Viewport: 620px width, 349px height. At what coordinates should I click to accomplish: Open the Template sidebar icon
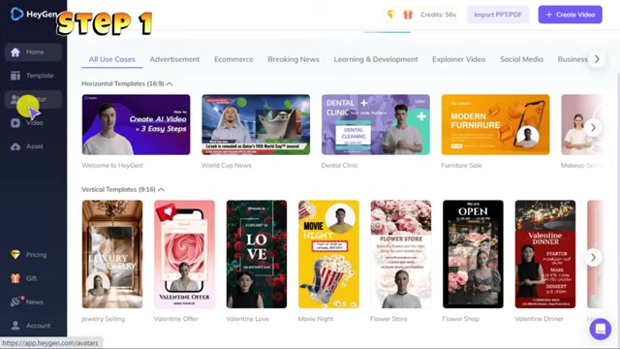click(15, 76)
